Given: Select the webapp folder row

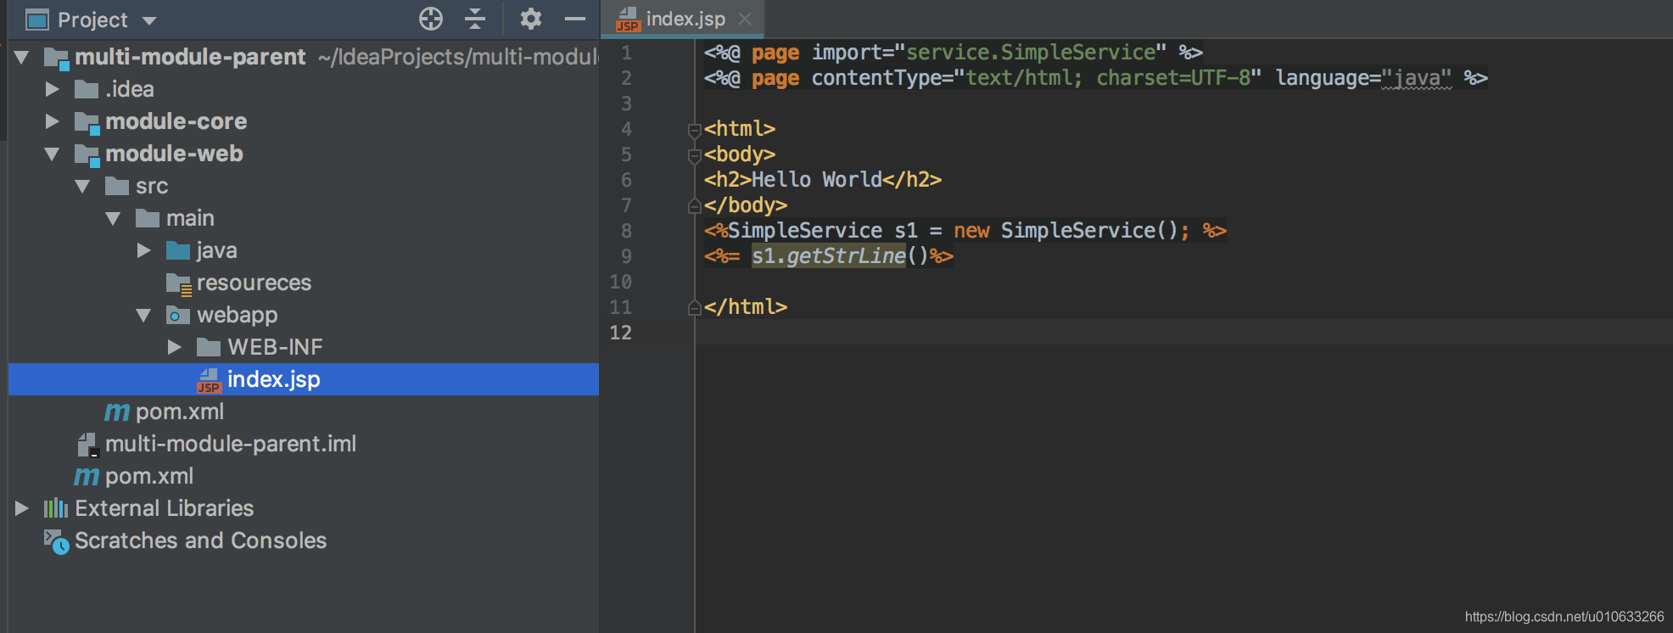Looking at the screenshot, I should coord(304,315).
